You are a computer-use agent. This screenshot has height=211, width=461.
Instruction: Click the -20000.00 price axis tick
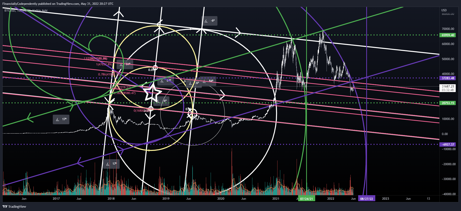coord(449,164)
